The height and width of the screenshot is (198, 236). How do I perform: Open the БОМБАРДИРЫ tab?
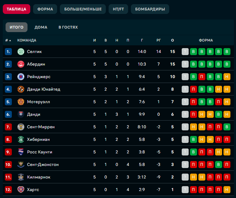pos(150,9)
